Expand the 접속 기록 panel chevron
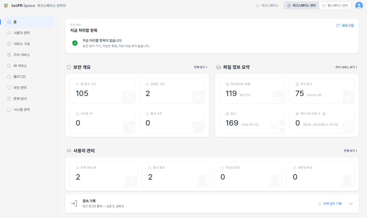367x218 pixels. click(x=351, y=204)
